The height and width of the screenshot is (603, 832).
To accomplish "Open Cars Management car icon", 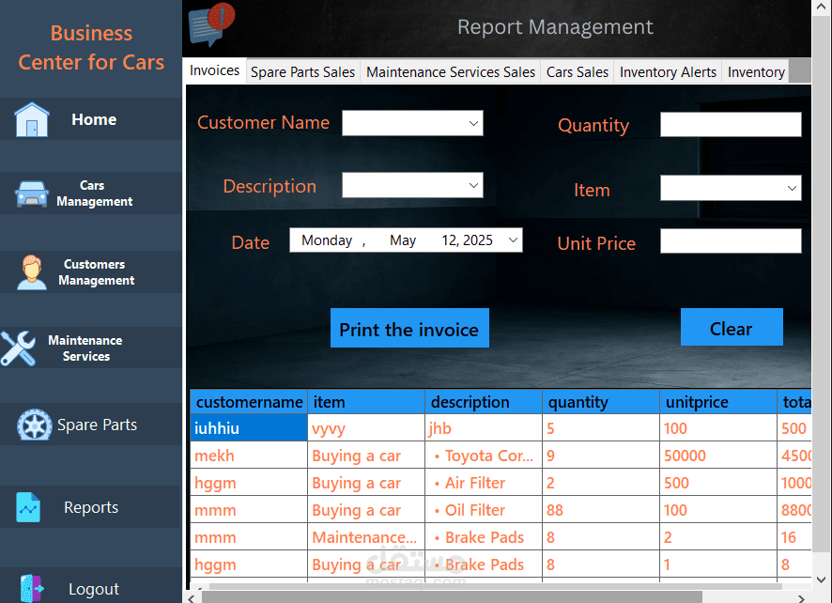I will tap(32, 193).
